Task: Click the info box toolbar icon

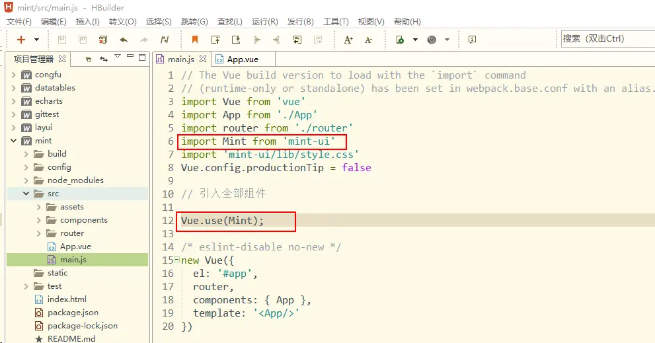Action: [472, 40]
